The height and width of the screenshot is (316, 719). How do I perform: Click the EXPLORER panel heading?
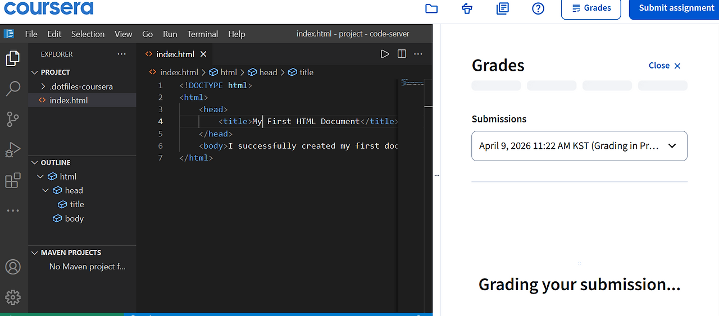coord(57,54)
